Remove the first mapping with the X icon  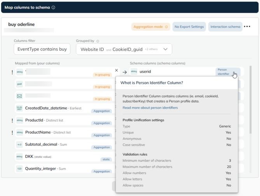[x=117, y=70]
